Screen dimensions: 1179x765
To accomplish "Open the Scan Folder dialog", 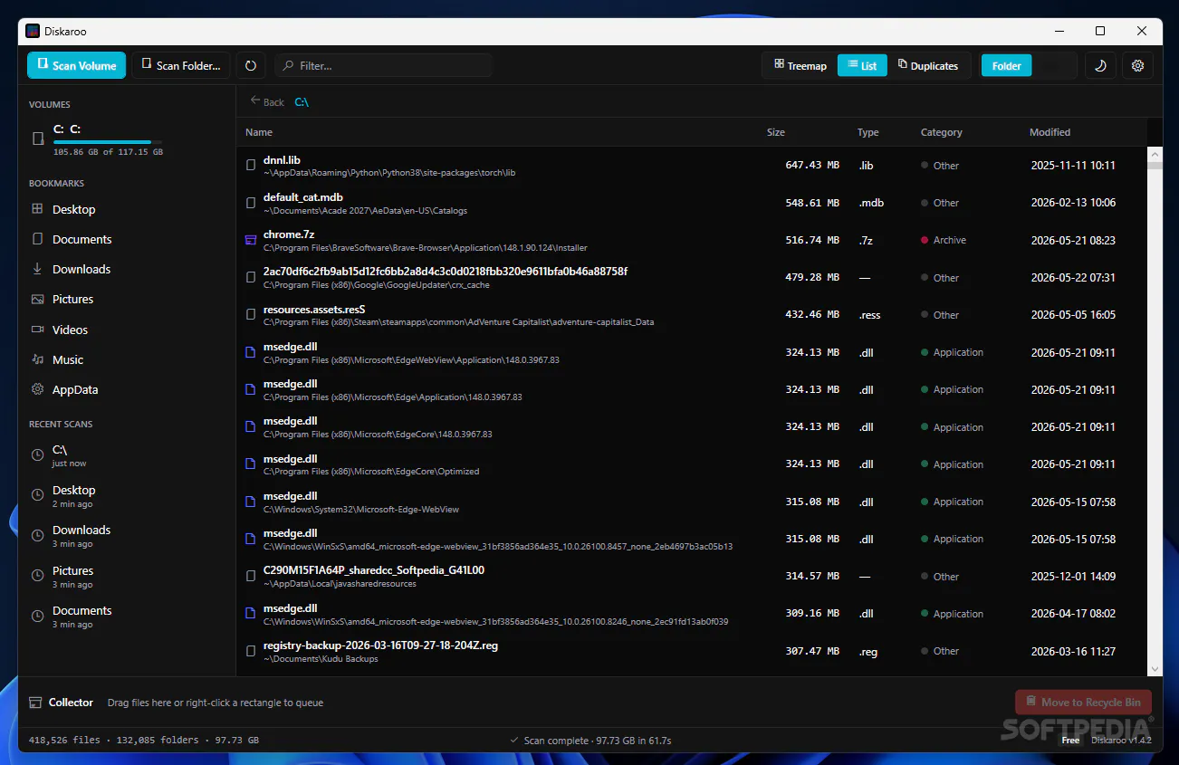I will pyautogui.click(x=180, y=65).
